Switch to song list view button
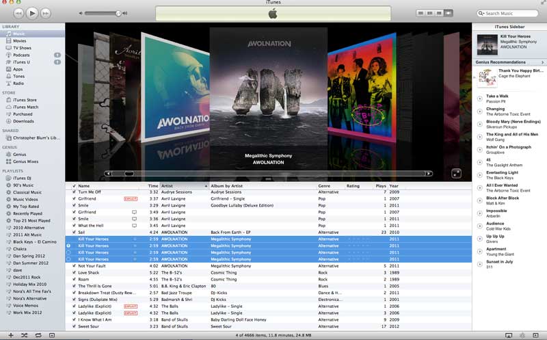547x340 pixels. click(x=421, y=13)
